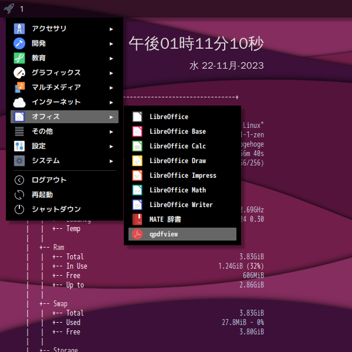Click the RAM In Use value 1.24GiB (32%)
Screen dimensions: 352x352
point(241,266)
